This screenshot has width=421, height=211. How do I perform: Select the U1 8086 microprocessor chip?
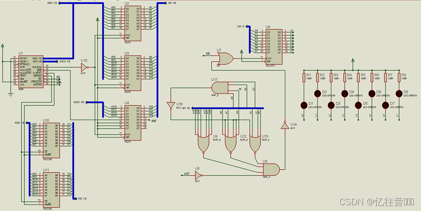pyautogui.click(x=31, y=71)
